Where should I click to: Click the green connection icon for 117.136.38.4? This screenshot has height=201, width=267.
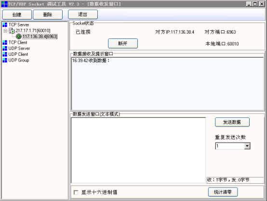click(x=19, y=37)
